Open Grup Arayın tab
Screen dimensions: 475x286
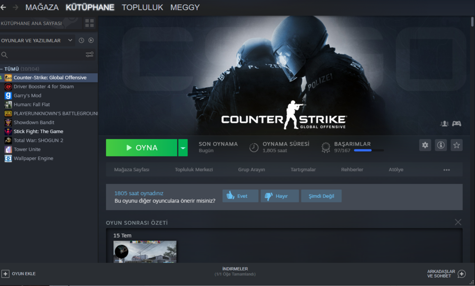(x=251, y=170)
